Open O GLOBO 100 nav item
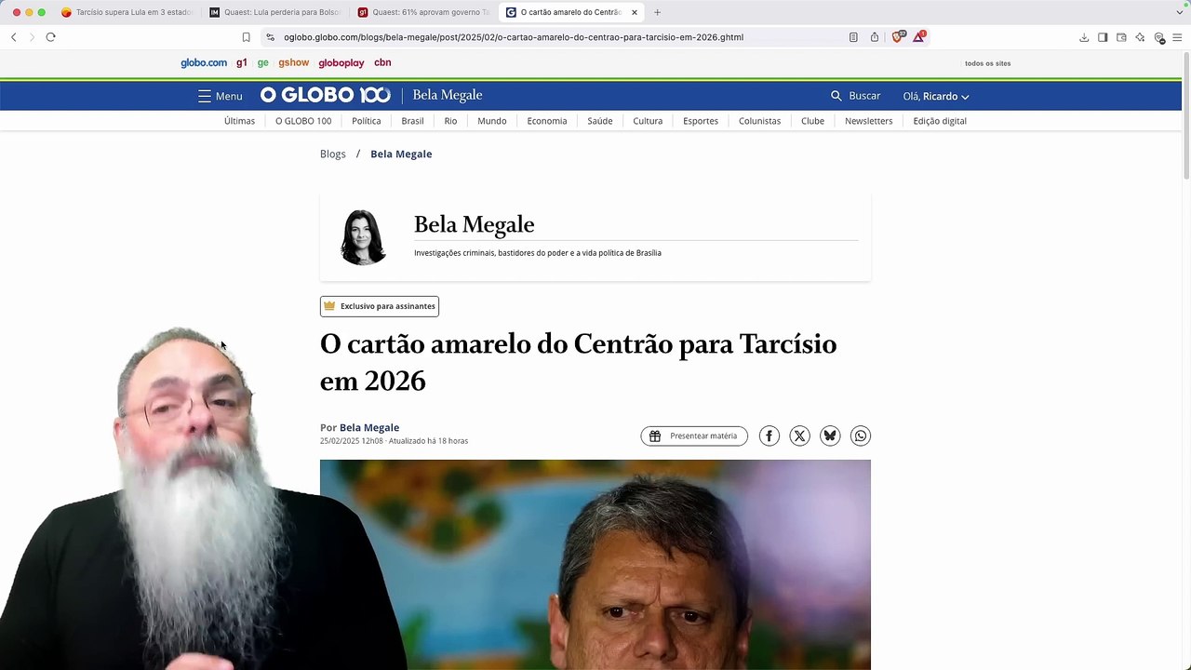Viewport: 1191px width, 670px height. coord(303,121)
